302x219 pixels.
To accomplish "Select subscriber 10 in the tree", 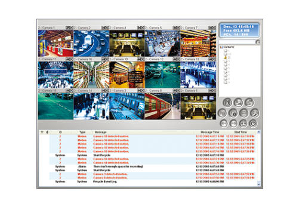I will tap(227, 54).
